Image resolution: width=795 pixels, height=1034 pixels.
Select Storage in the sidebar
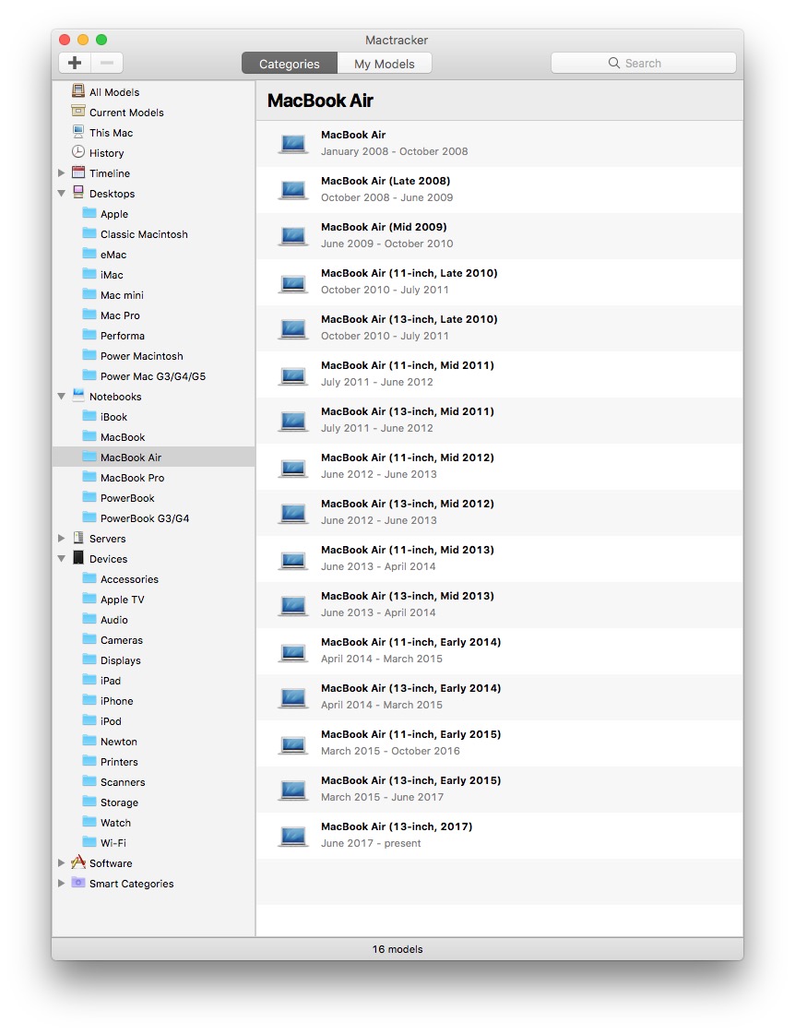[154, 802]
